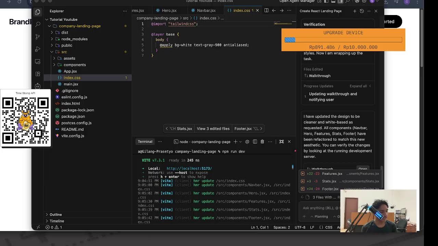The image size is (438, 246).
Task: Kill terminal with the trash icon
Action: (x=262, y=141)
